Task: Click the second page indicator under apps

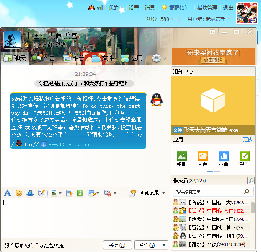Action: click(217, 172)
